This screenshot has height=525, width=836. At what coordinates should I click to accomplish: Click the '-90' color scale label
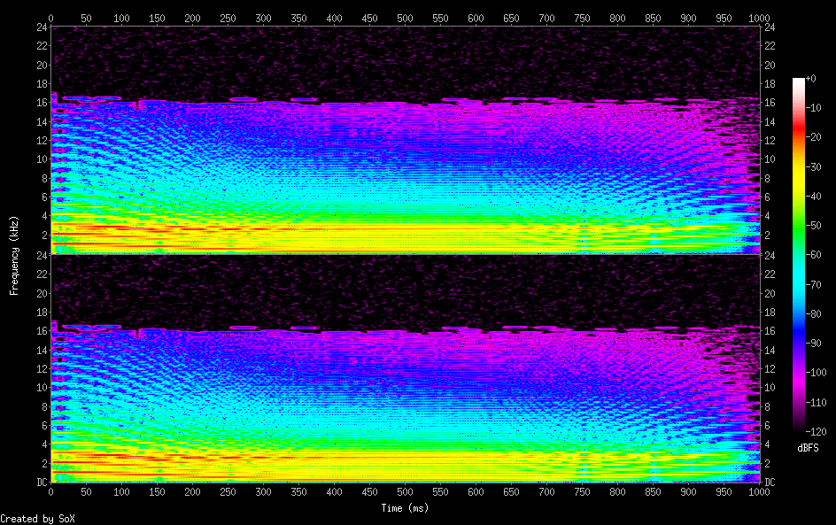pos(813,344)
